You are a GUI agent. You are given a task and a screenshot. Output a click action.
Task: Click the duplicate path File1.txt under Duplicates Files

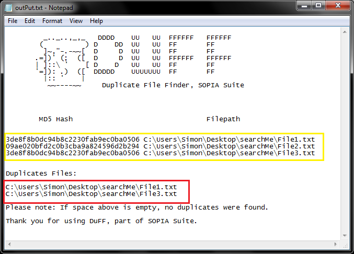(91, 187)
